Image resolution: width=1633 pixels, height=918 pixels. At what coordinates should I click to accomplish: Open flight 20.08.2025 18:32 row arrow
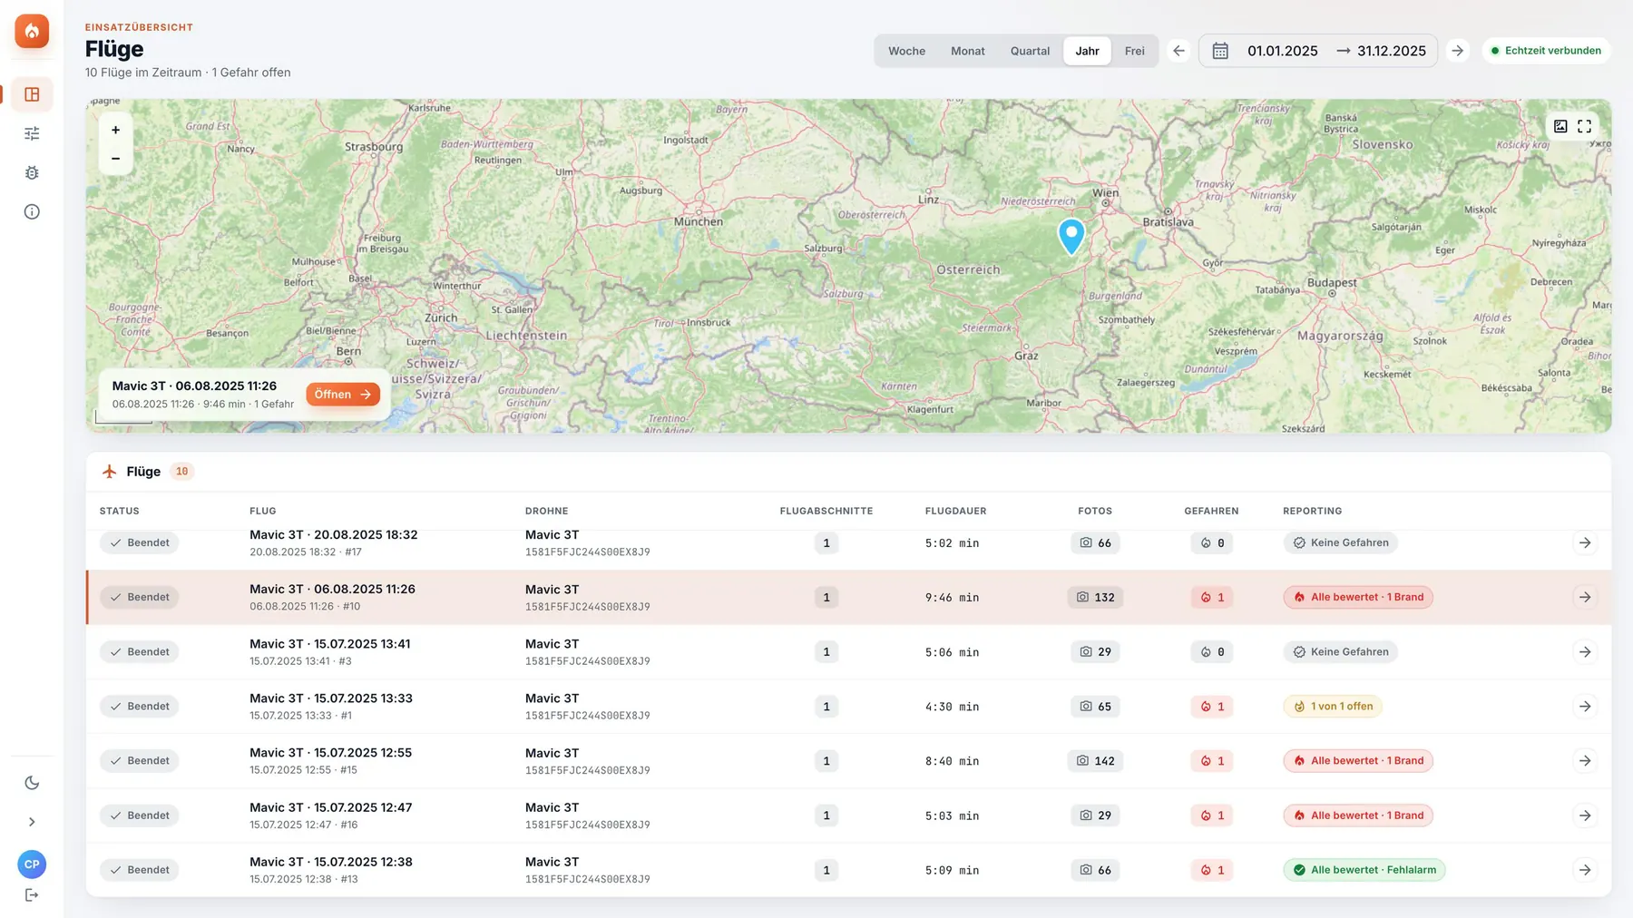point(1584,542)
